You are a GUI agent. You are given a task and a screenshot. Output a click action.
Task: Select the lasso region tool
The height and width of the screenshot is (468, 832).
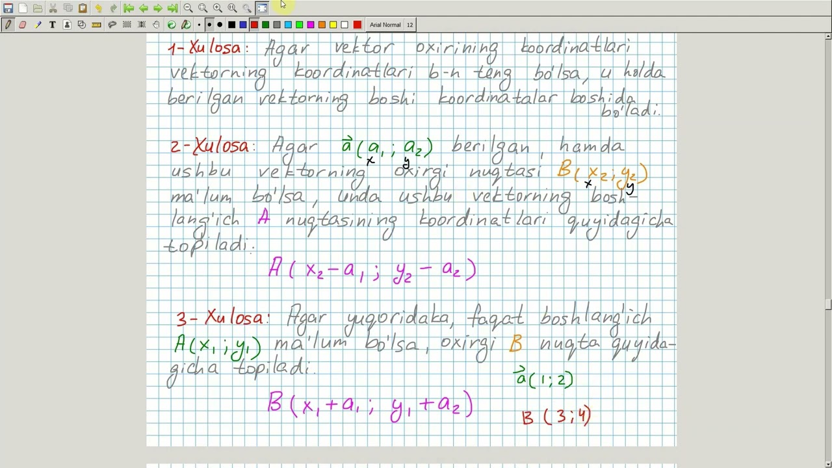(112, 25)
